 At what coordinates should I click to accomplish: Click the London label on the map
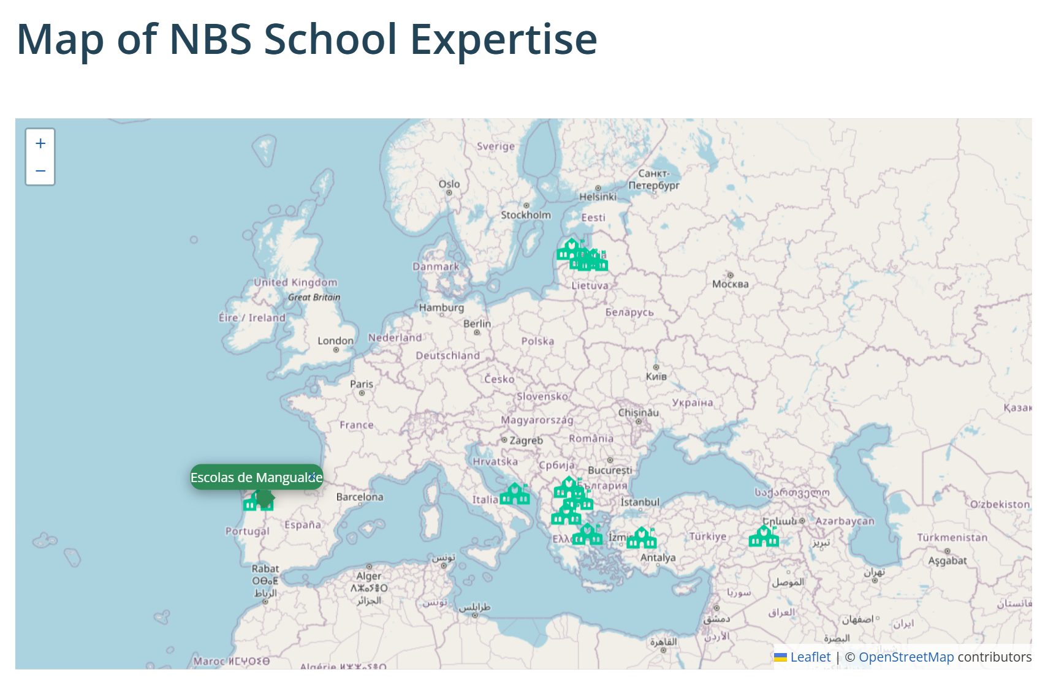[335, 341]
